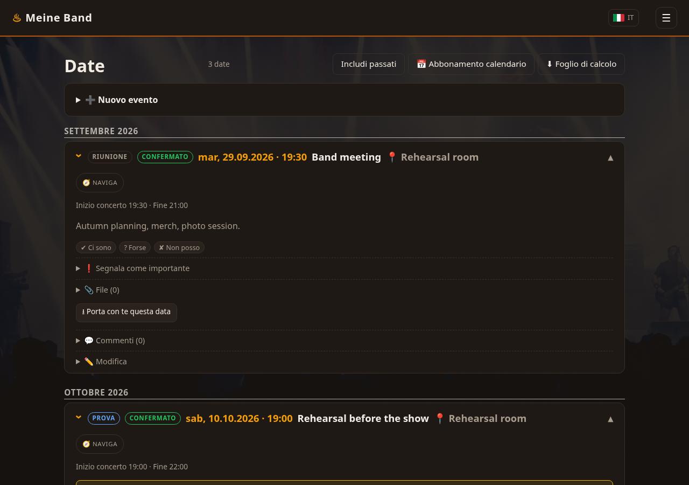689x485 pixels.
Task: Click the 3 date counter
Action: pos(219,64)
